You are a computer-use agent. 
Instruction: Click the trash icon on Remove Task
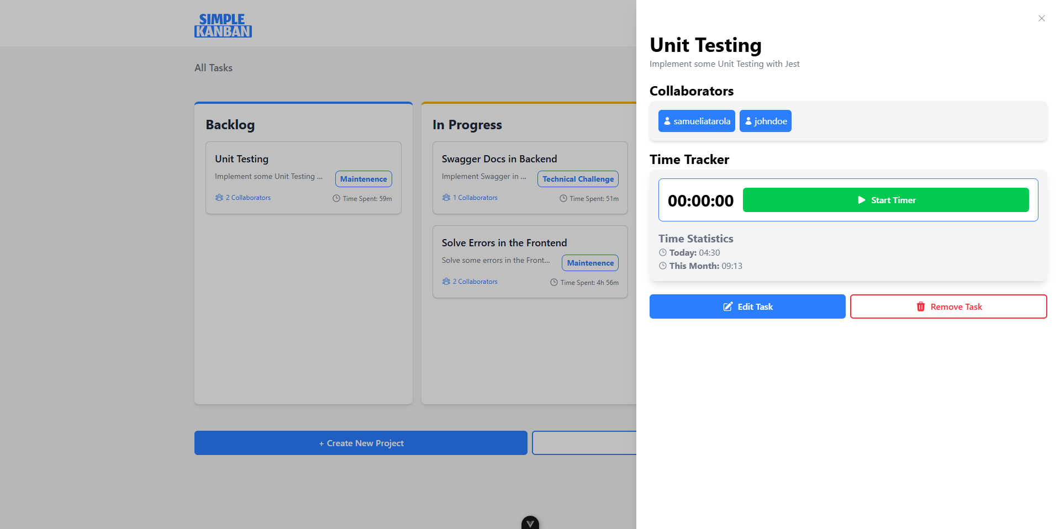(x=921, y=306)
